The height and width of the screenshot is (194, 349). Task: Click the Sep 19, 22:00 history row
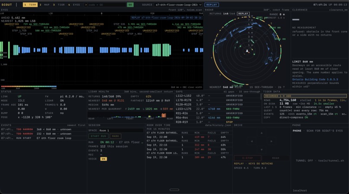[189, 137]
